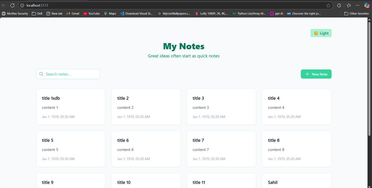Go back with the browser back arrow
Image resolution: width=372 pixels, height=188 pixels.
(x=3, y=5)
